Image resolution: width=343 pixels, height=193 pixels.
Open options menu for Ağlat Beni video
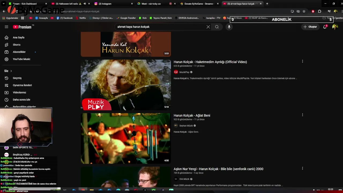pos(303,115)
